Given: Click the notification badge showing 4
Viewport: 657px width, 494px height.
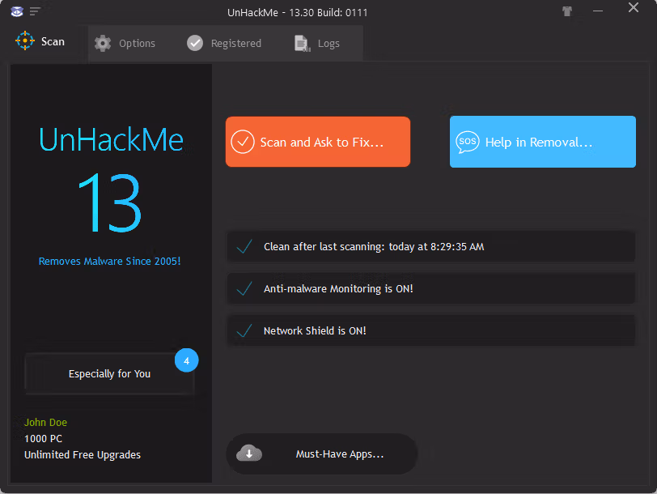Looking at the screenshot, I should pyautogui.click(x=186, y=360).
